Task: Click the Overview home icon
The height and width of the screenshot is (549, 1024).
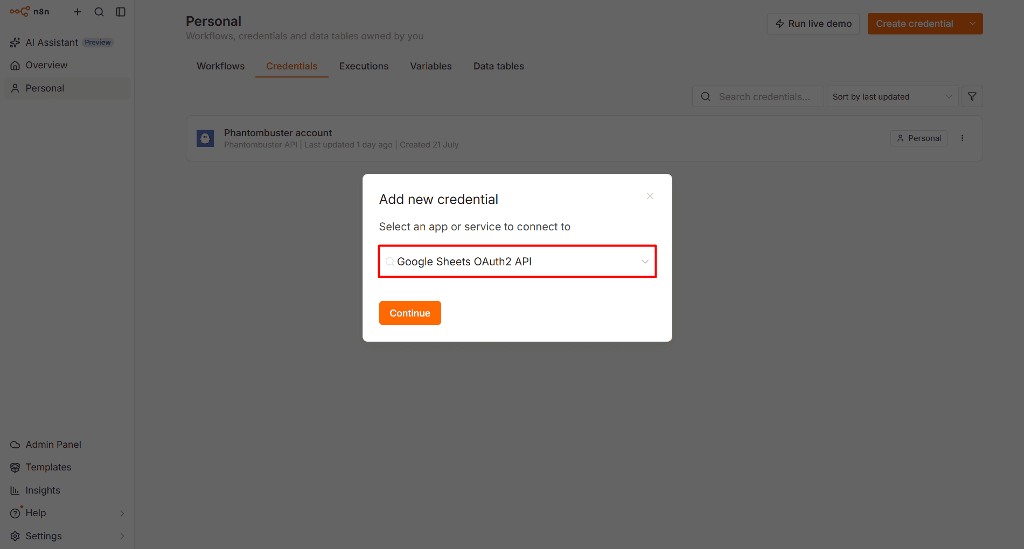Action: [15, 65]
